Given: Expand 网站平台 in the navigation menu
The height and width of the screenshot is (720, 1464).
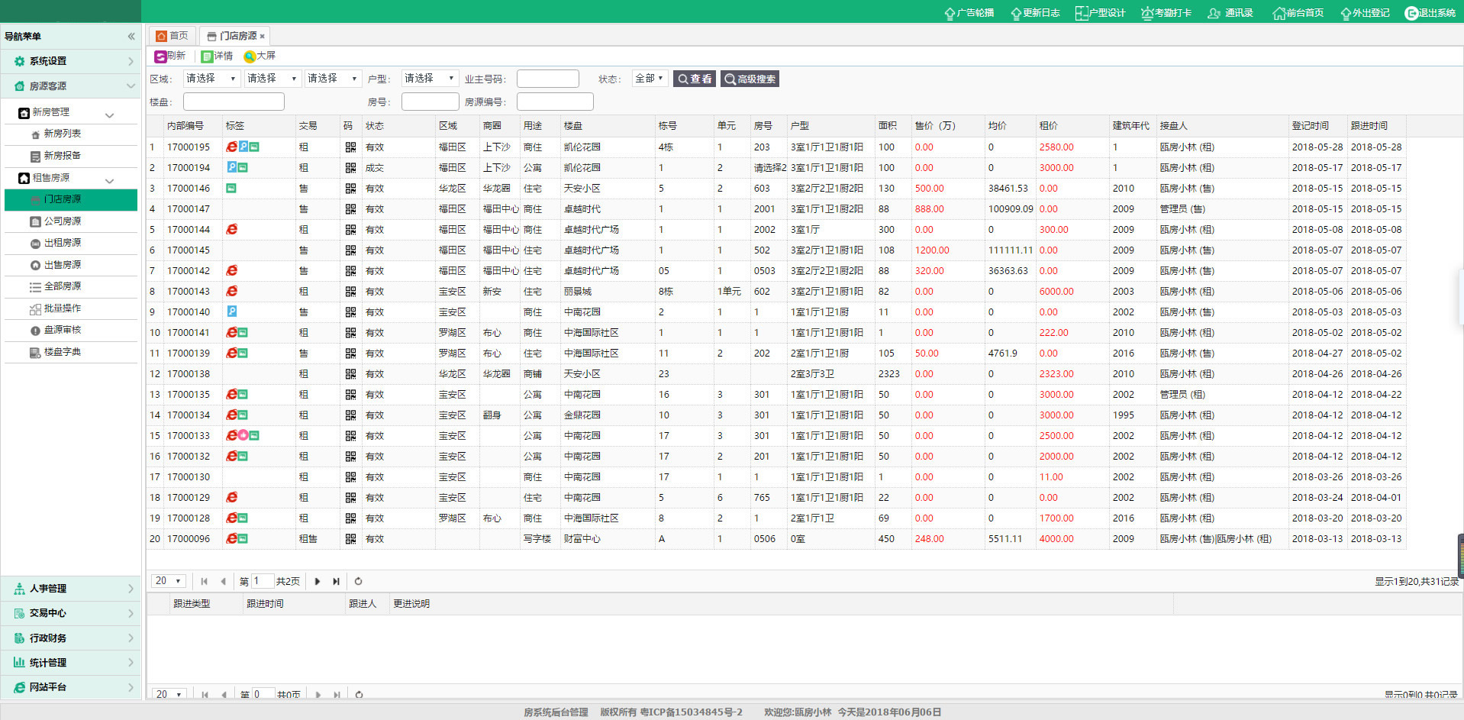Looking at the screenshot, I should click(70, 687).
